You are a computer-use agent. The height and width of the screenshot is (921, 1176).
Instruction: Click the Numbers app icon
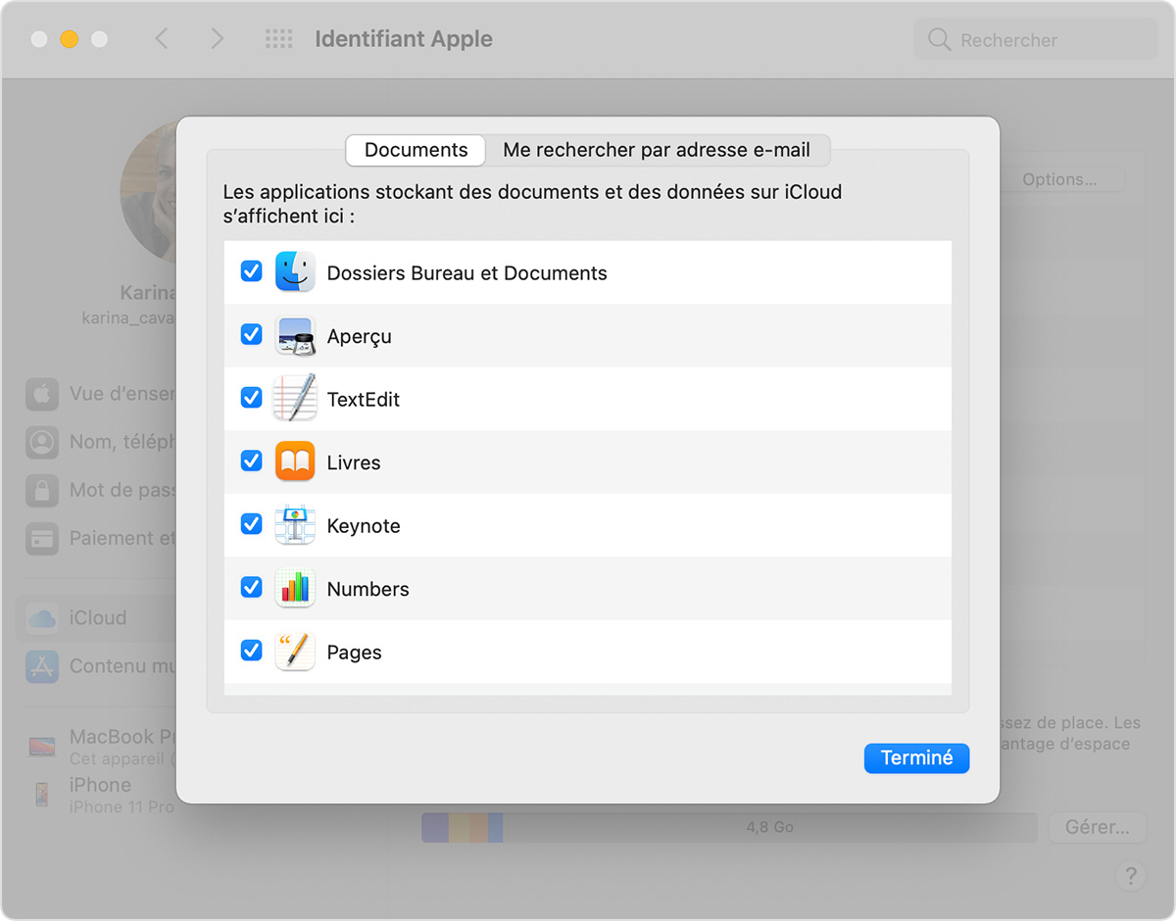click(295, 588)
